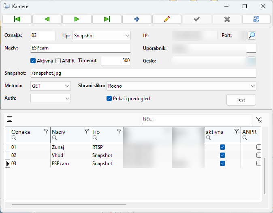Click search icon under ANPR header
The width and height of the screenshot is (273, 213).
[x=245, y=138]
